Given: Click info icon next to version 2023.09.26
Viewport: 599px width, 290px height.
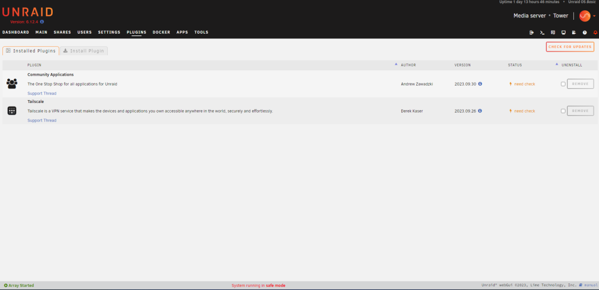Looking at the screenshot, I should click(x=480, y=111).
